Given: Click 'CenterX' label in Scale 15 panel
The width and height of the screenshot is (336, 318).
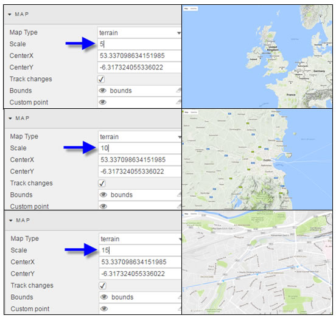Looking at the screenshot, I should (x=23, y=262).
